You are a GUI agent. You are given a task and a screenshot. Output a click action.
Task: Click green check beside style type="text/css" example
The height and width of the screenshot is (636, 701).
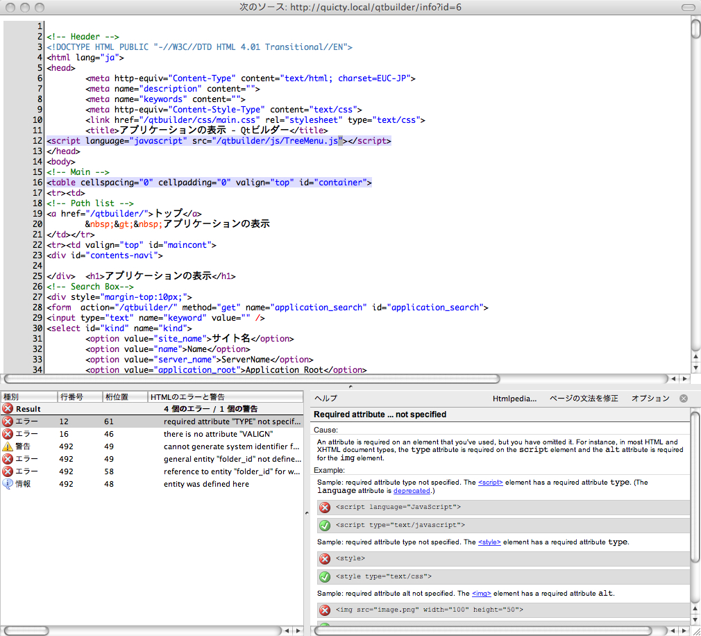click(x=324, y=576)
